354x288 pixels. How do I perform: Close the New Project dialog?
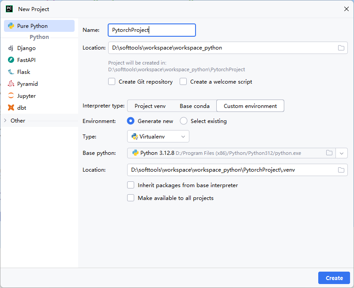[346, 9]
